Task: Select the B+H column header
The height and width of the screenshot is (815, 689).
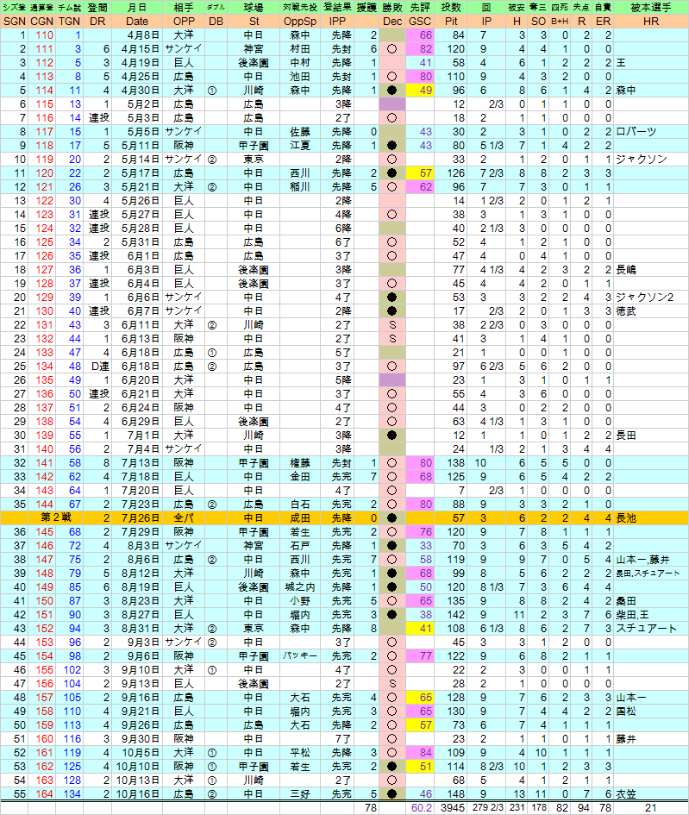Action: coord(560,22)
